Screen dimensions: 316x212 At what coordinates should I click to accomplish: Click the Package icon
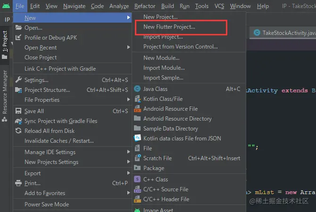click(137, 168)
